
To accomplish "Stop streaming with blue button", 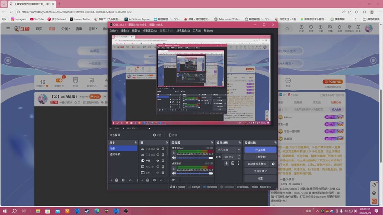I will pyautogui.click(x=260, y=150).
